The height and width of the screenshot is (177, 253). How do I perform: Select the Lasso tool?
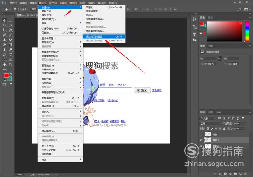click(4, 25)
